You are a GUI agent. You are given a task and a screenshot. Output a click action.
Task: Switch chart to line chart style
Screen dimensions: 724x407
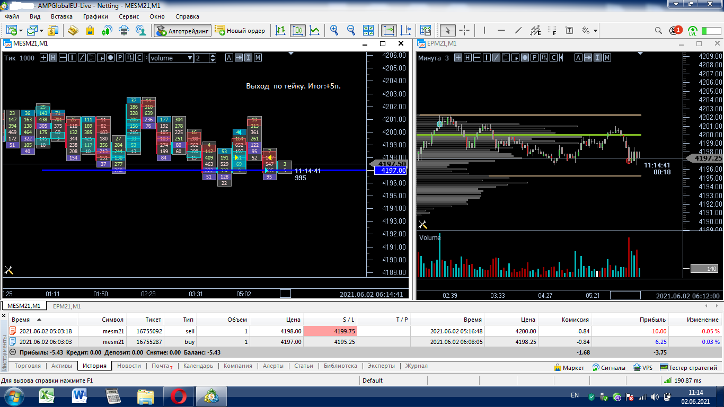(x=315, y=30)
